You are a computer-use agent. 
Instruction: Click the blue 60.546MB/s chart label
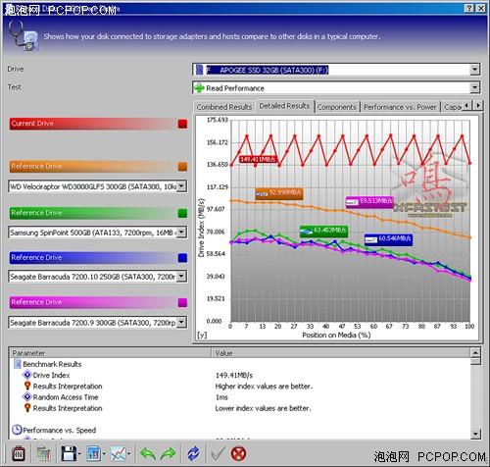click(388, 239)
